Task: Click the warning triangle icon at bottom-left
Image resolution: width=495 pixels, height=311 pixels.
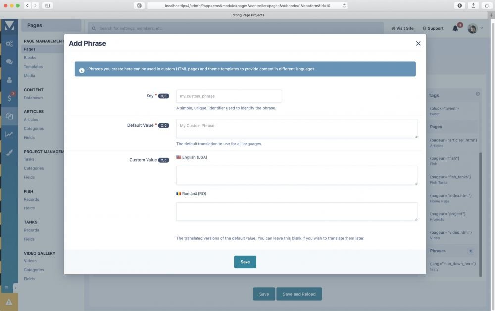Action: (9, 302)
